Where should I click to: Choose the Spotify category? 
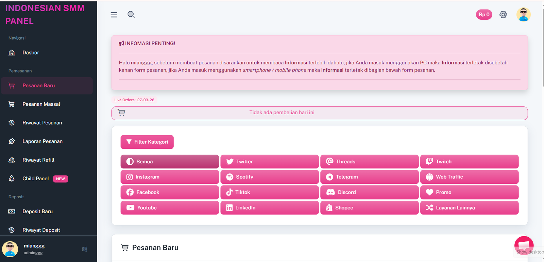(x=269, y=177)
